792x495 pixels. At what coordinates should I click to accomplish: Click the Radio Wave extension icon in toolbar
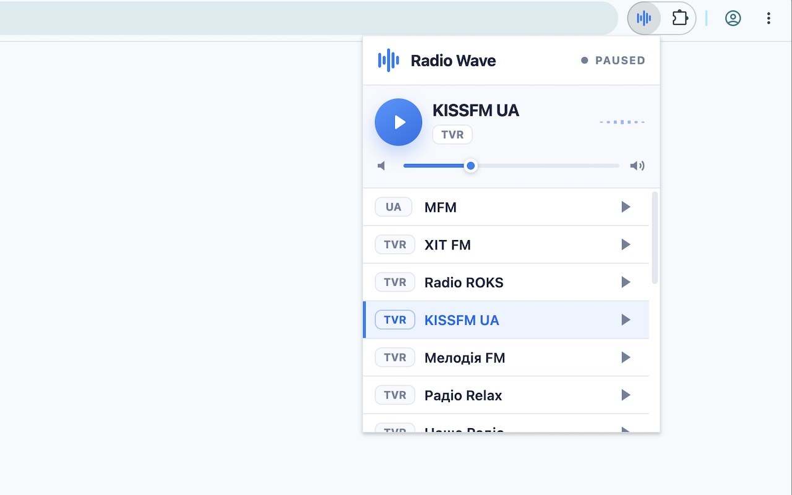tap(644, 18)
